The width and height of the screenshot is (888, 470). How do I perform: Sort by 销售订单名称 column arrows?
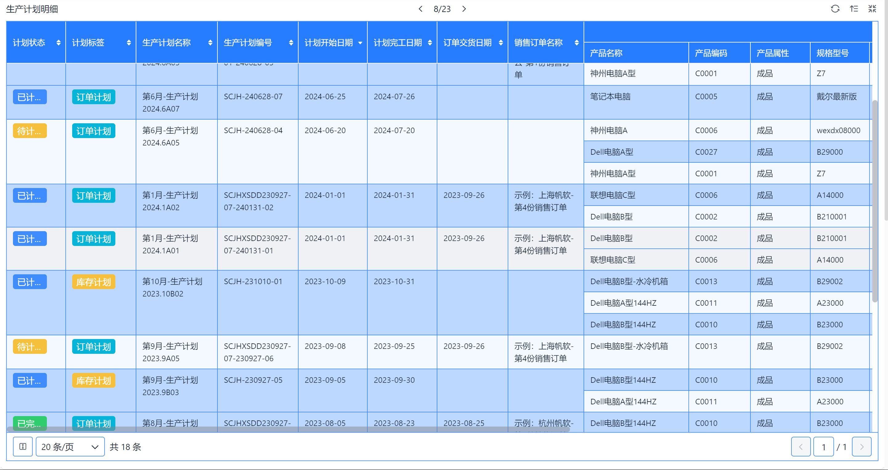click(x=577, y=43)
